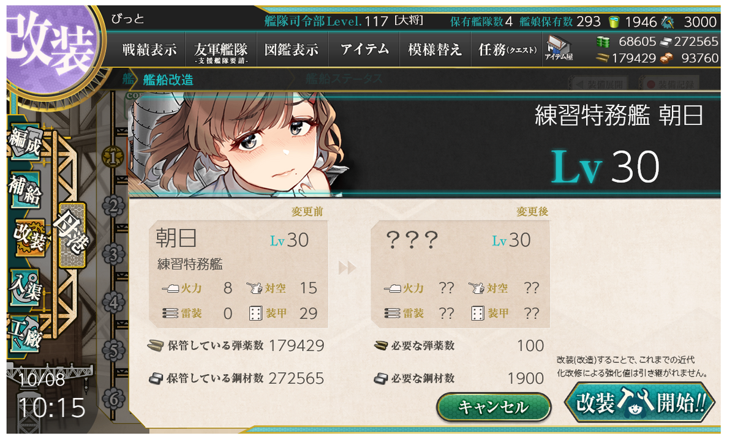Screen dimensions: 735x442
Task: Select fleet slot number 4 marker
Action: click(113, 302)
